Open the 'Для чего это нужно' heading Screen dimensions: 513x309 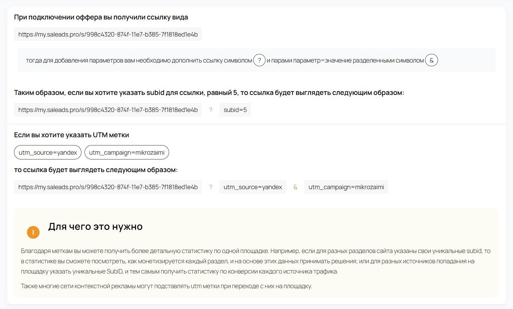(96, 226)
